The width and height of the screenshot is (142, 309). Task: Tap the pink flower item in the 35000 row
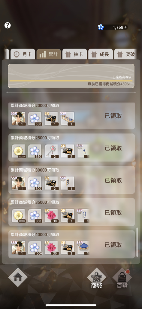(51, 216)
